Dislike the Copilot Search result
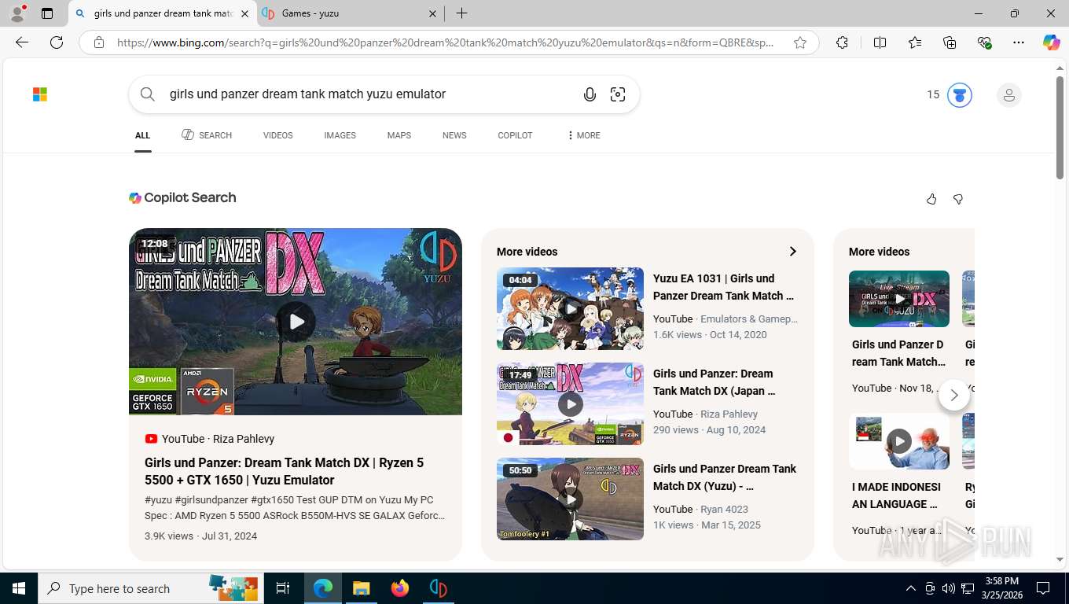 point(958,199)
